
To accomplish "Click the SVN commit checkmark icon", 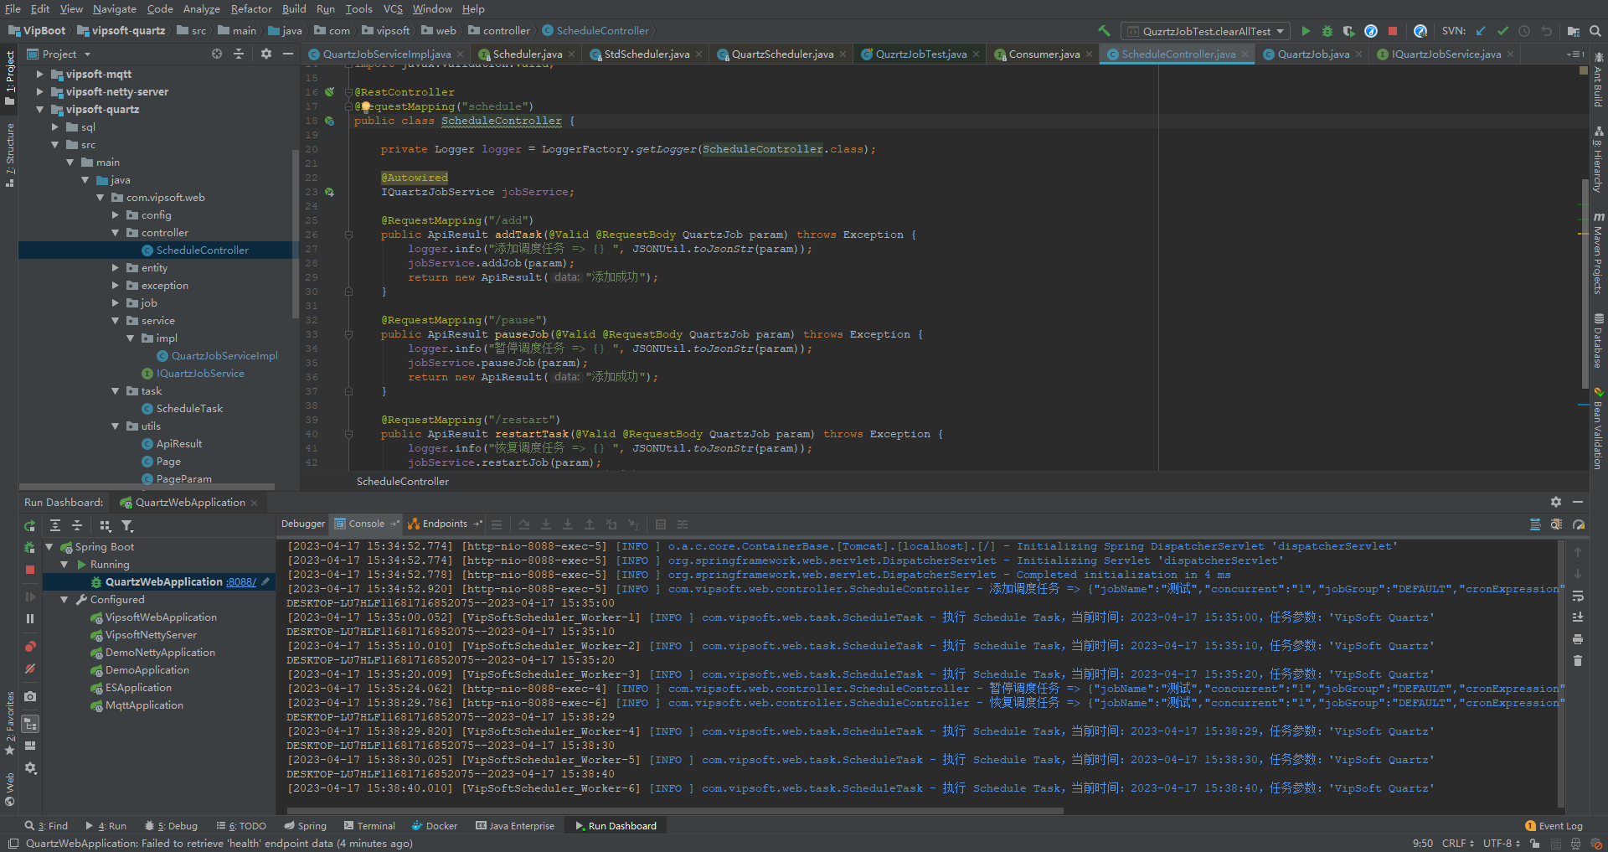I will 1502,31.
